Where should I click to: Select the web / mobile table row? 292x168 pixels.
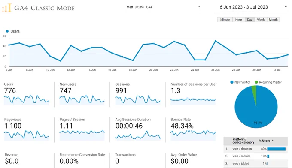click(255, 156)
